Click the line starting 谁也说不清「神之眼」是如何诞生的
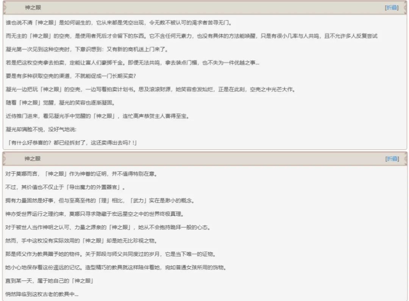This screenshot has width=409, height=301. point(119,23)
